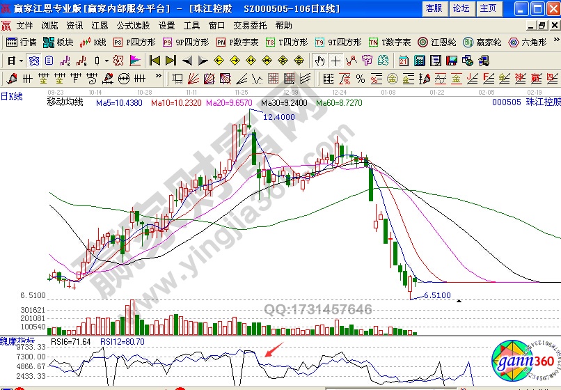Image resolution: width=561 pixels, height=390 pixels.
Task: Open the calendar 21 icon
Action: point(404,61)
